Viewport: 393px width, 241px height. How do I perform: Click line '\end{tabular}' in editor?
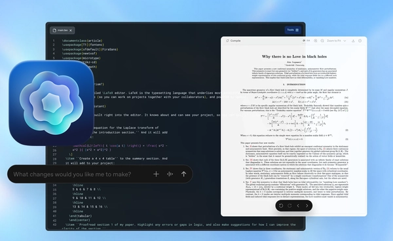coord(81,215)
